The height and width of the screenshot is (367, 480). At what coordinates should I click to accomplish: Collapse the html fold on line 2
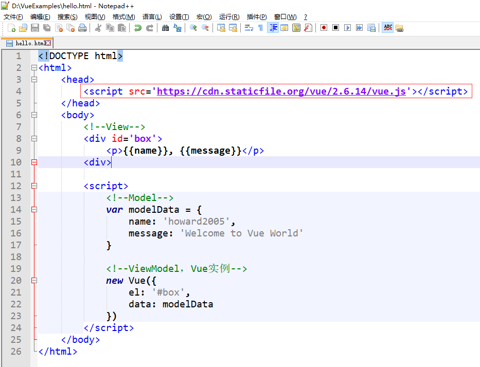[34, 67]
